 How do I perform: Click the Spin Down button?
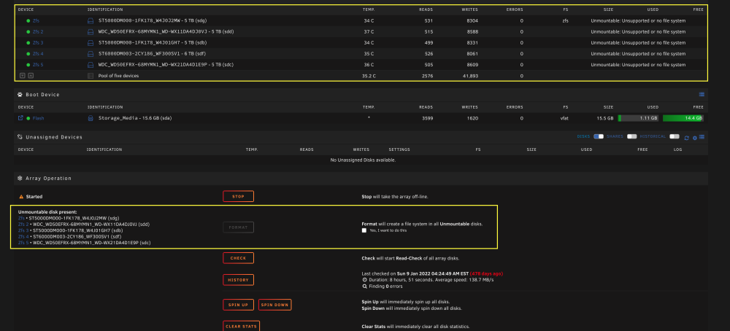pyautogui.click(x=274, y=305)
